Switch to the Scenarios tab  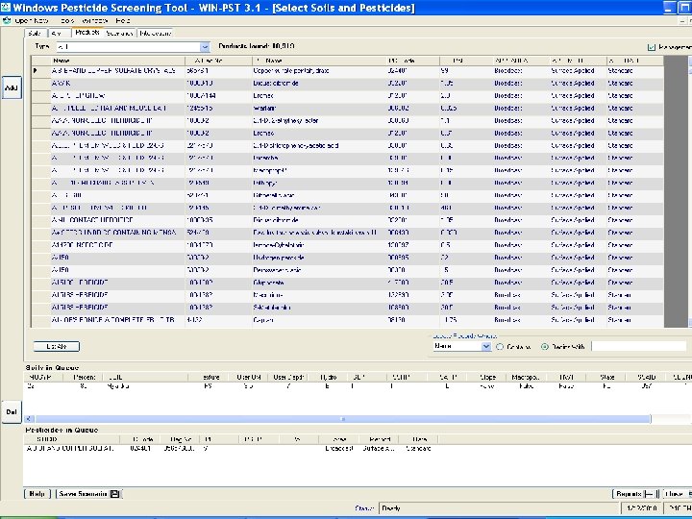pos(119,33)
